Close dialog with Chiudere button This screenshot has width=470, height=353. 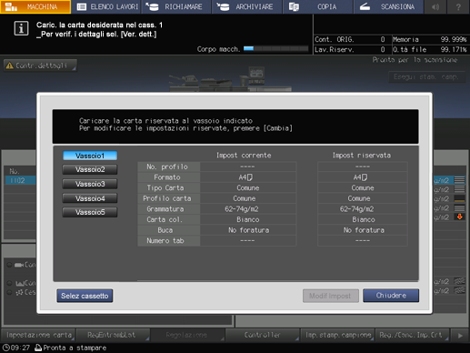pos(391,296)
